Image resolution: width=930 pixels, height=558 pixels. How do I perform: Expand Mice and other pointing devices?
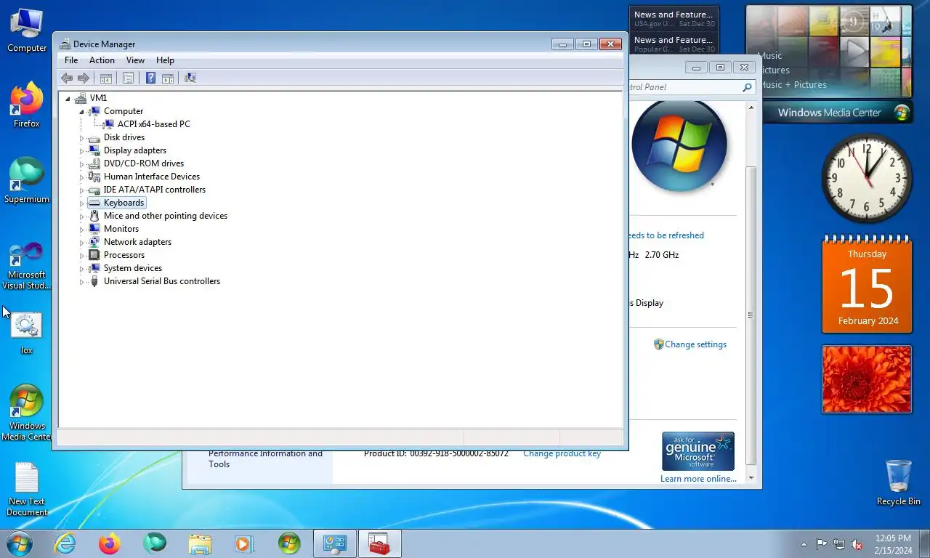click(x=81, y=217)
